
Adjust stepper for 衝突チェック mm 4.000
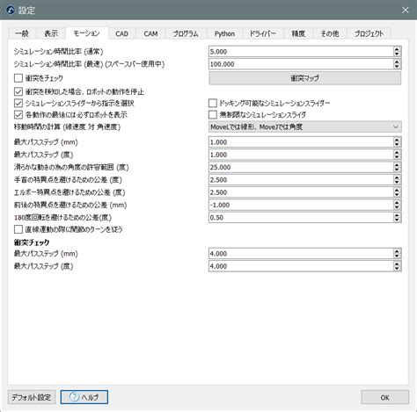click(397, 254)
